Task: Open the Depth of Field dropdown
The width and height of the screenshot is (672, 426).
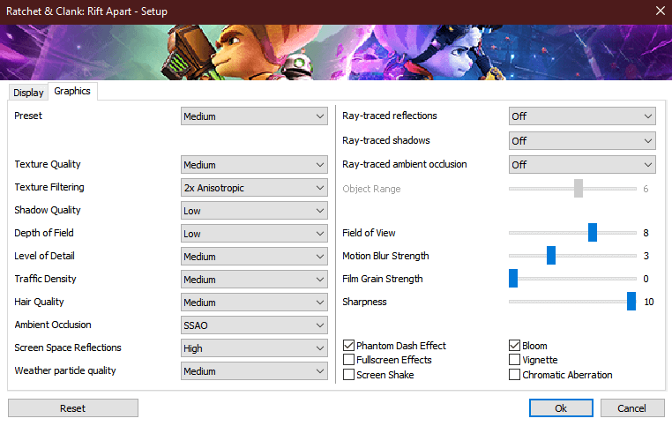Action: click(x=254, y=234)
